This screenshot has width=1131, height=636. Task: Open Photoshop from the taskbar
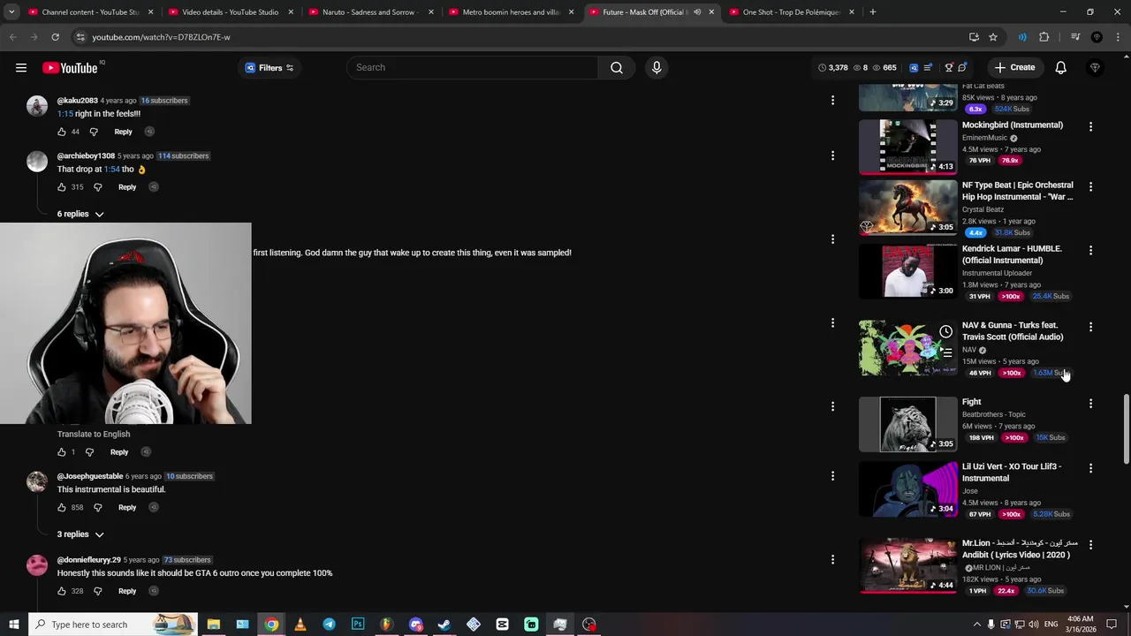pos(358,625)
